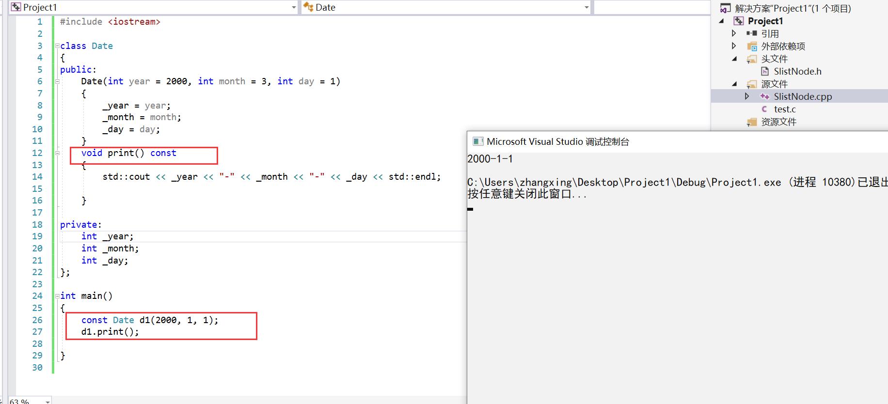Click the 'private:' access specifier
The width and height of the screenshot is (888, 404).
[81, 225]
